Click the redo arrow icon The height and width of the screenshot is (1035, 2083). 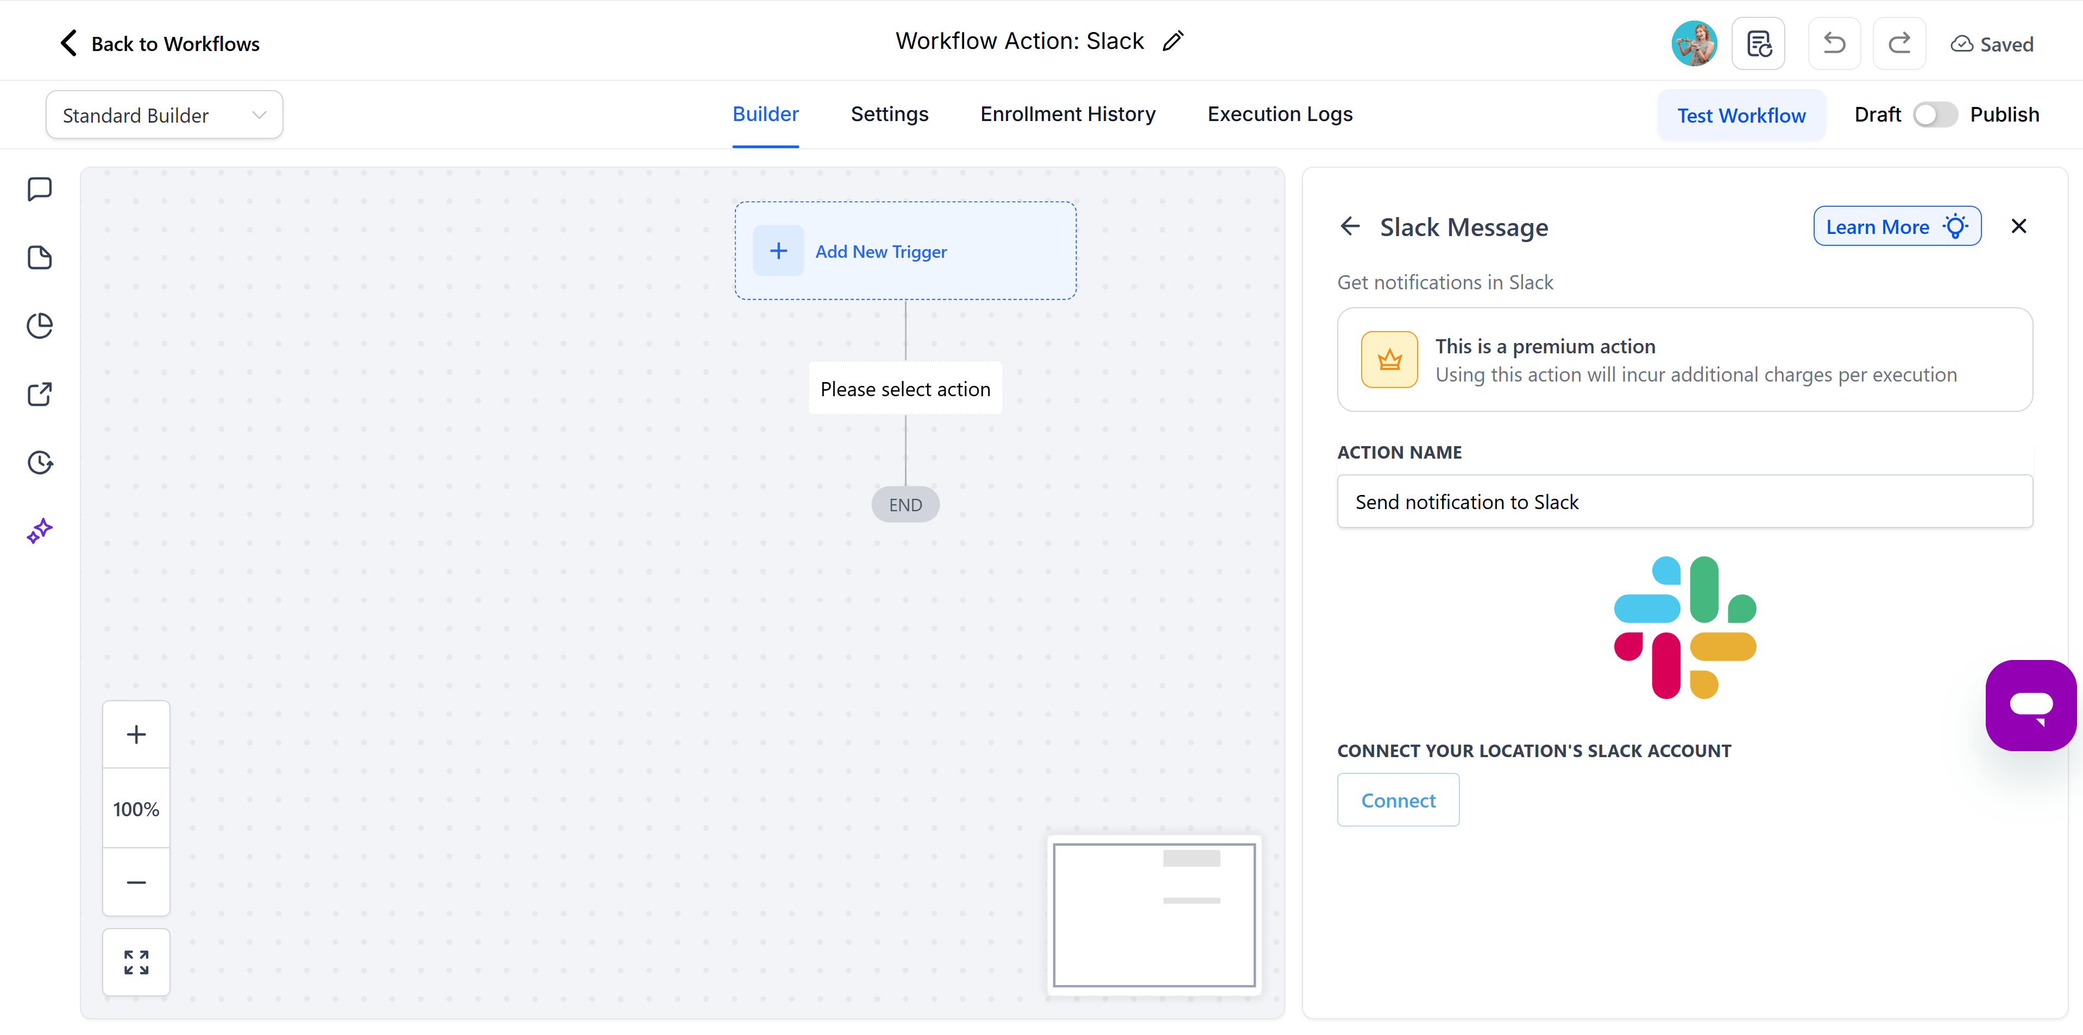click(x=1899, y=43)
